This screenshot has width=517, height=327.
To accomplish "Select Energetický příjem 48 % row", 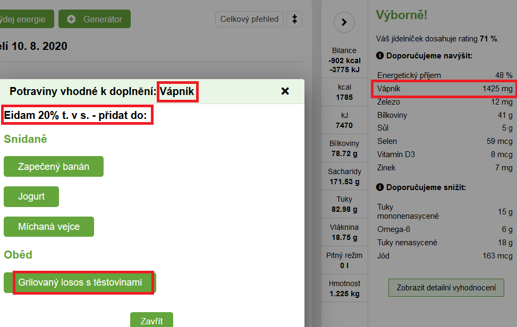I will [445, 75].
